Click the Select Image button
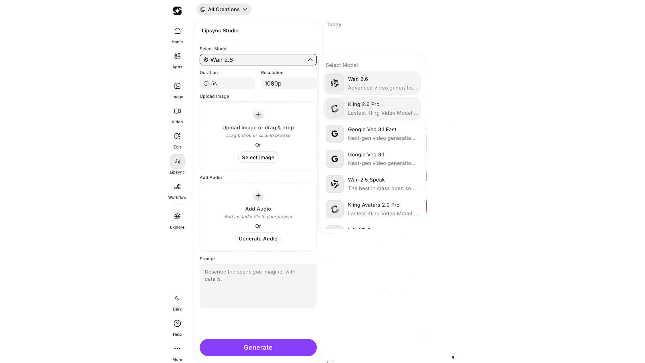Screen dimensions: 645x363 click(258, 157)
